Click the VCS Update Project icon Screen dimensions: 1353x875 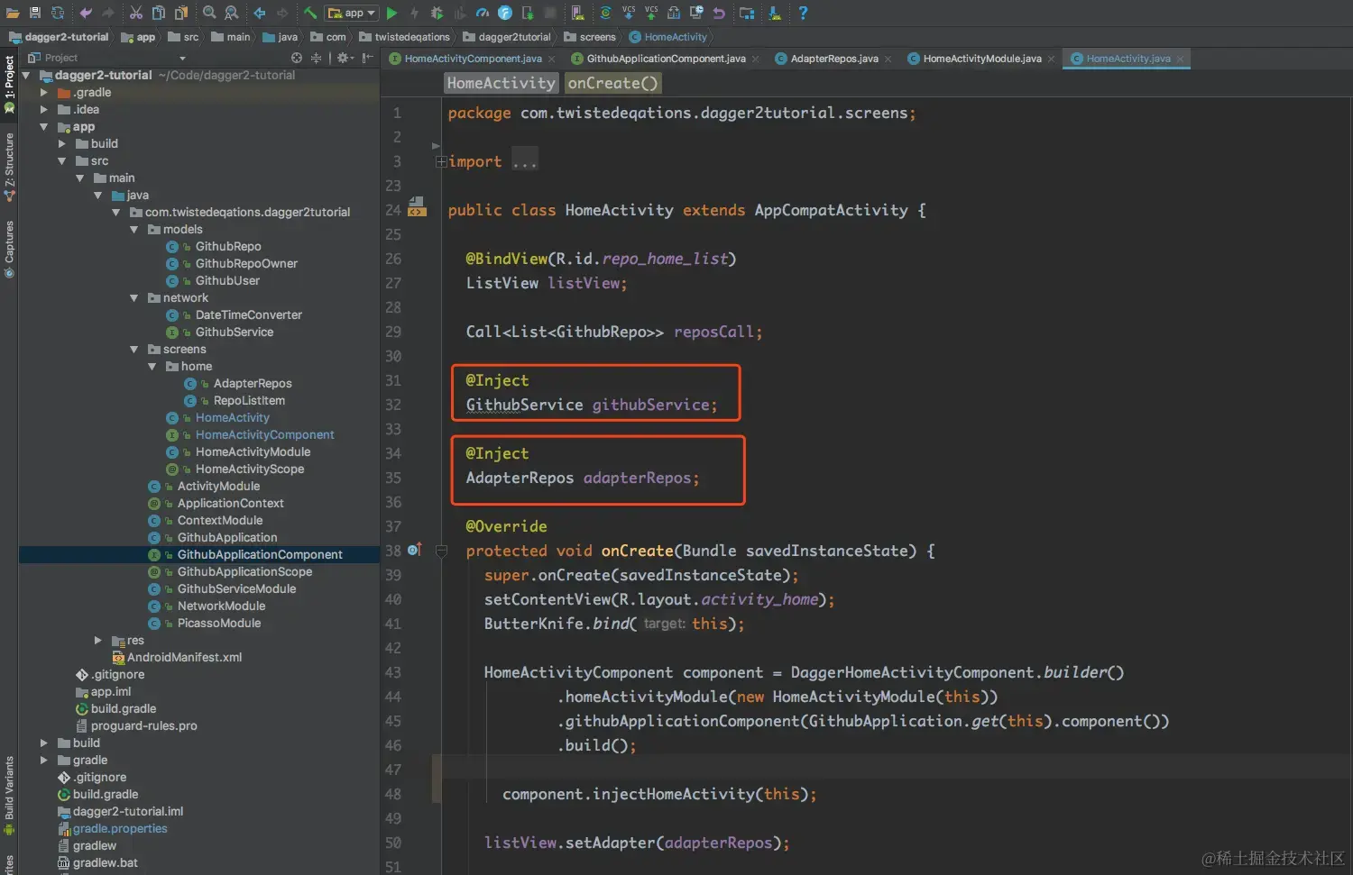(629, 13)
